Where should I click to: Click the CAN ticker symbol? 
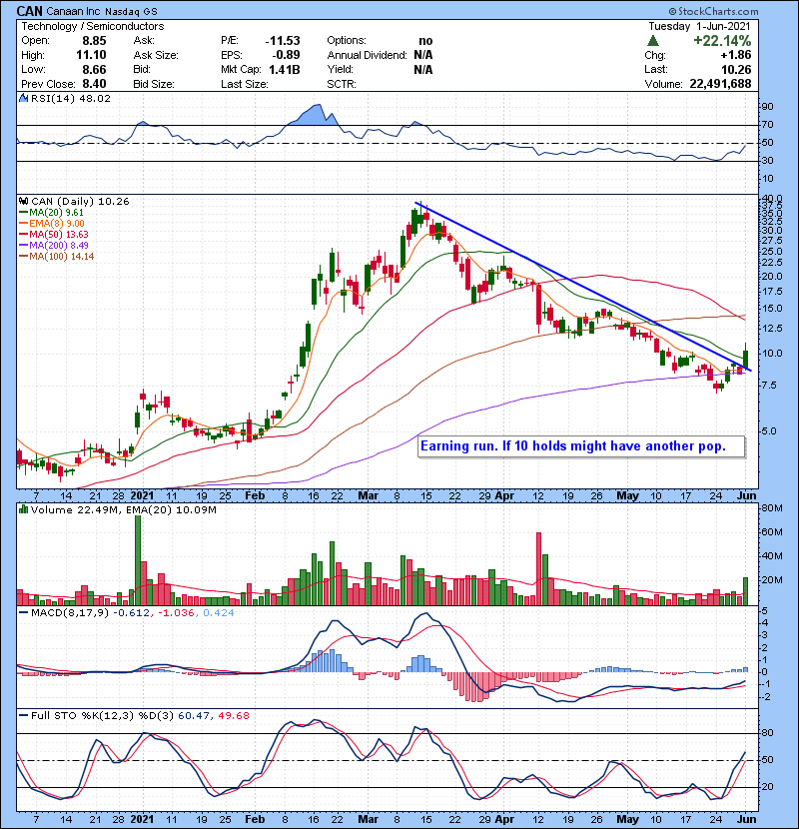[x=29, y=11]
